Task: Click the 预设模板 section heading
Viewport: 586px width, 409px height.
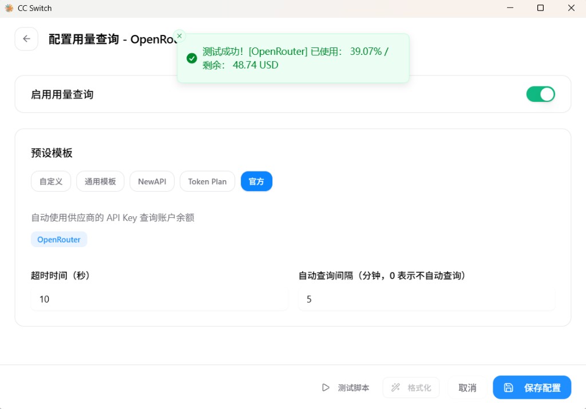Action: tap(52, 153)
